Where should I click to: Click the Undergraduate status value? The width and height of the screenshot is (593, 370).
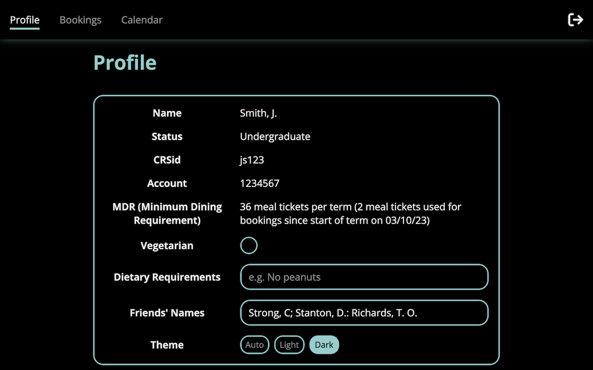275,136
